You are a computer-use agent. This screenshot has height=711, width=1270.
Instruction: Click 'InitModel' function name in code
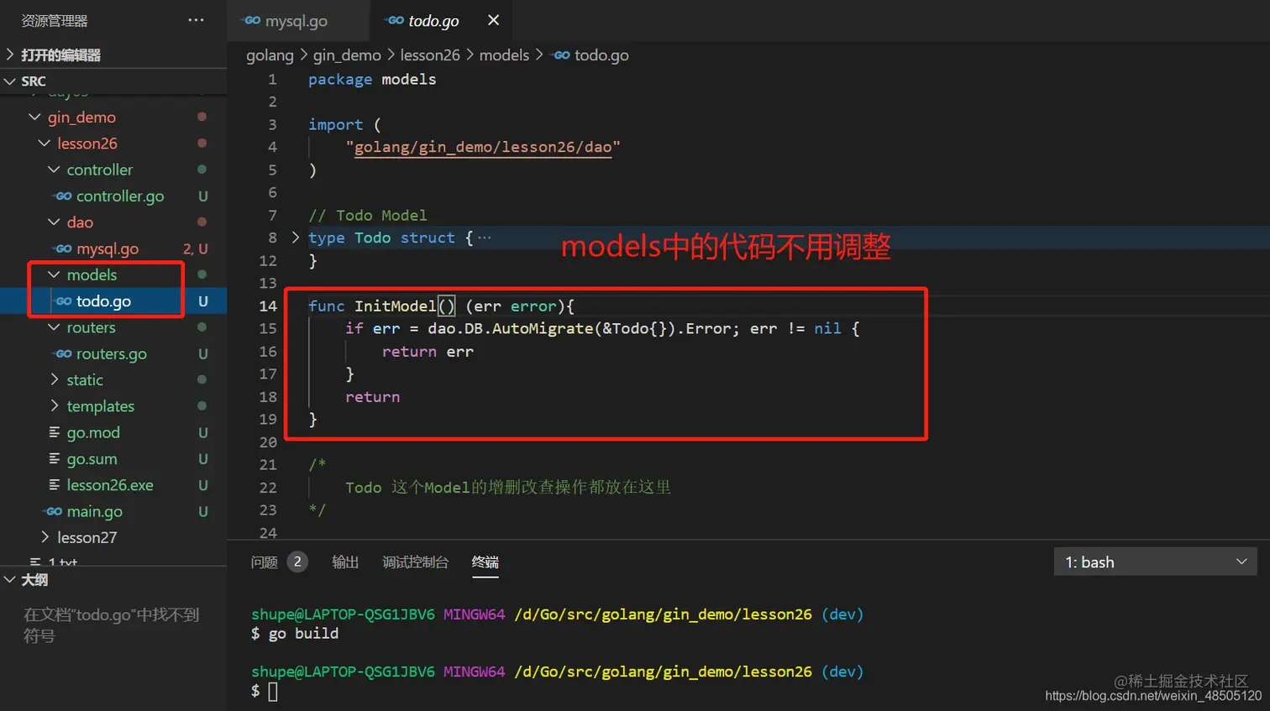(395, 306)
